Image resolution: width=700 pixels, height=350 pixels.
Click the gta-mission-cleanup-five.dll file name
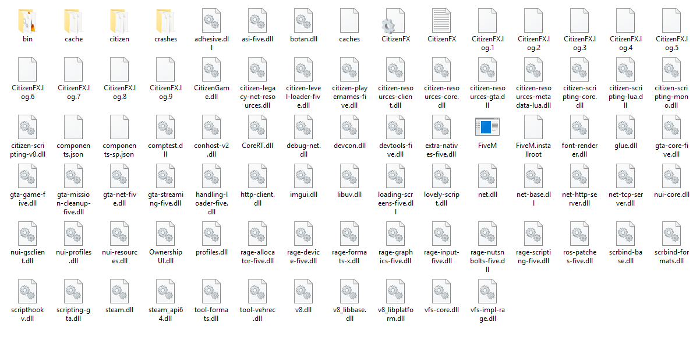pos(74,203)
